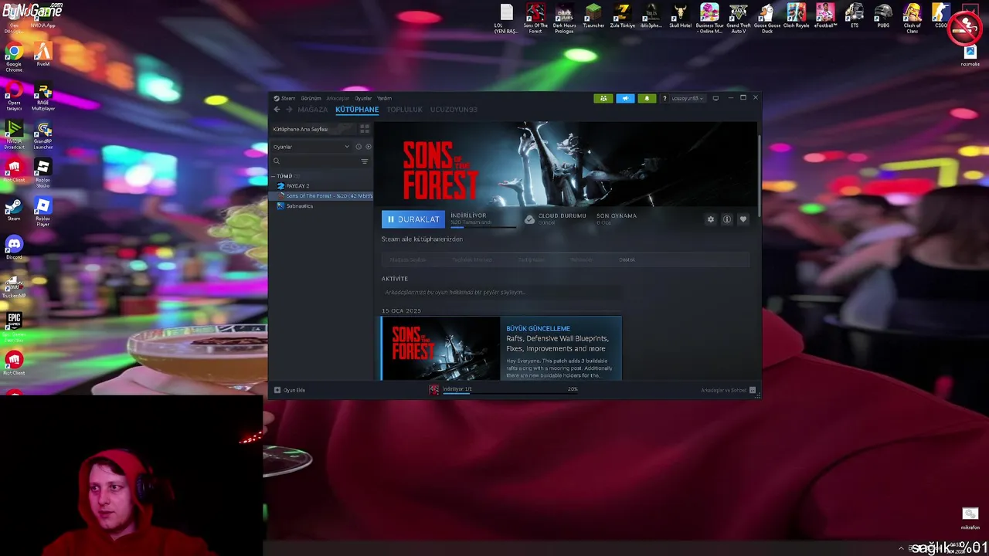Open the advanced filter settings icon

(365, 161)
